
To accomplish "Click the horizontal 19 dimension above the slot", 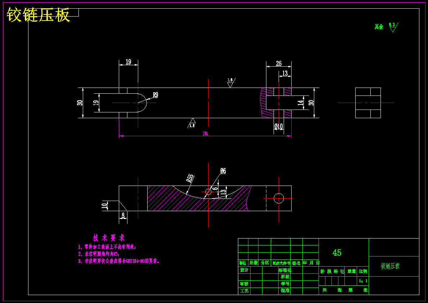I will tap(128, 62).
